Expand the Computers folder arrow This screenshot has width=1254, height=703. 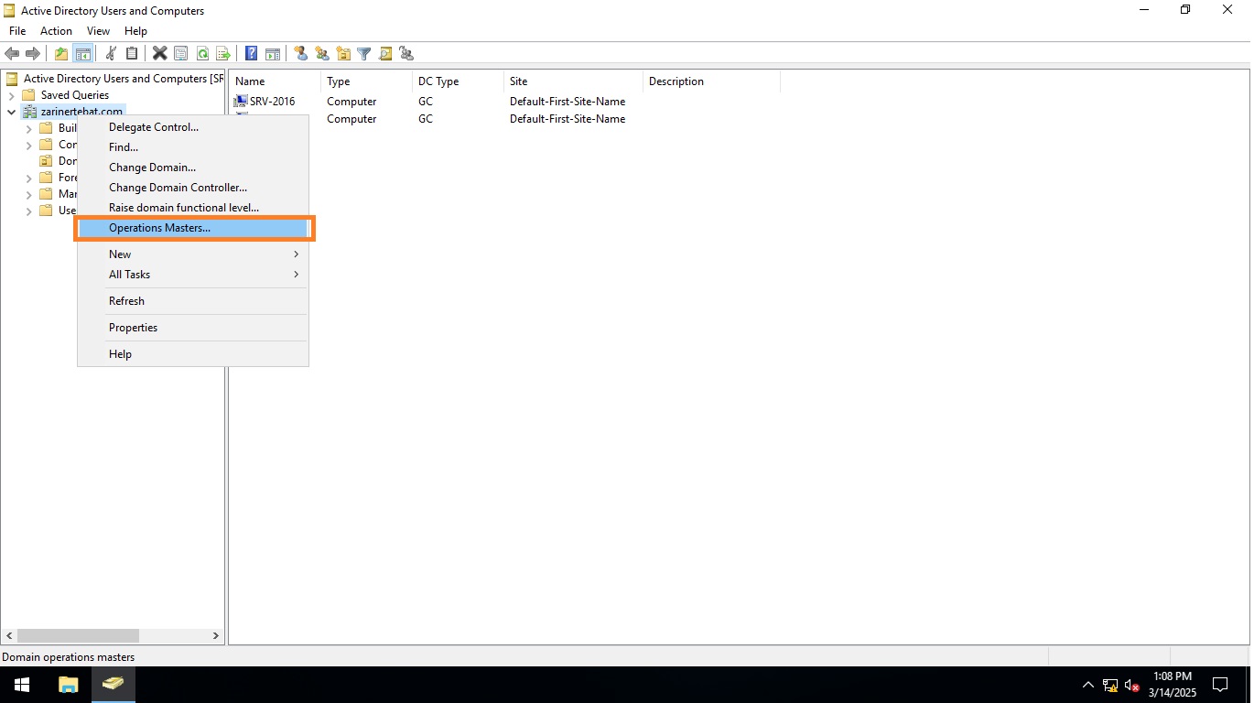click(28, 145)
